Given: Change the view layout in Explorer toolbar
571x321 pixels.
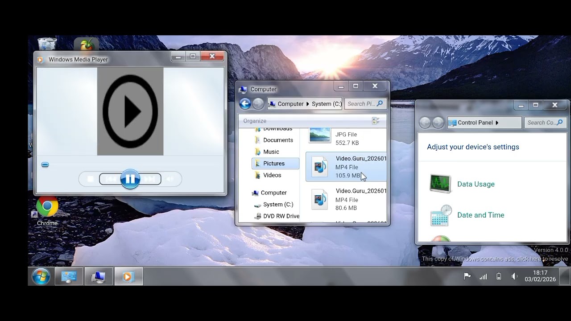Looking at the screenshot, I should 376,121.
